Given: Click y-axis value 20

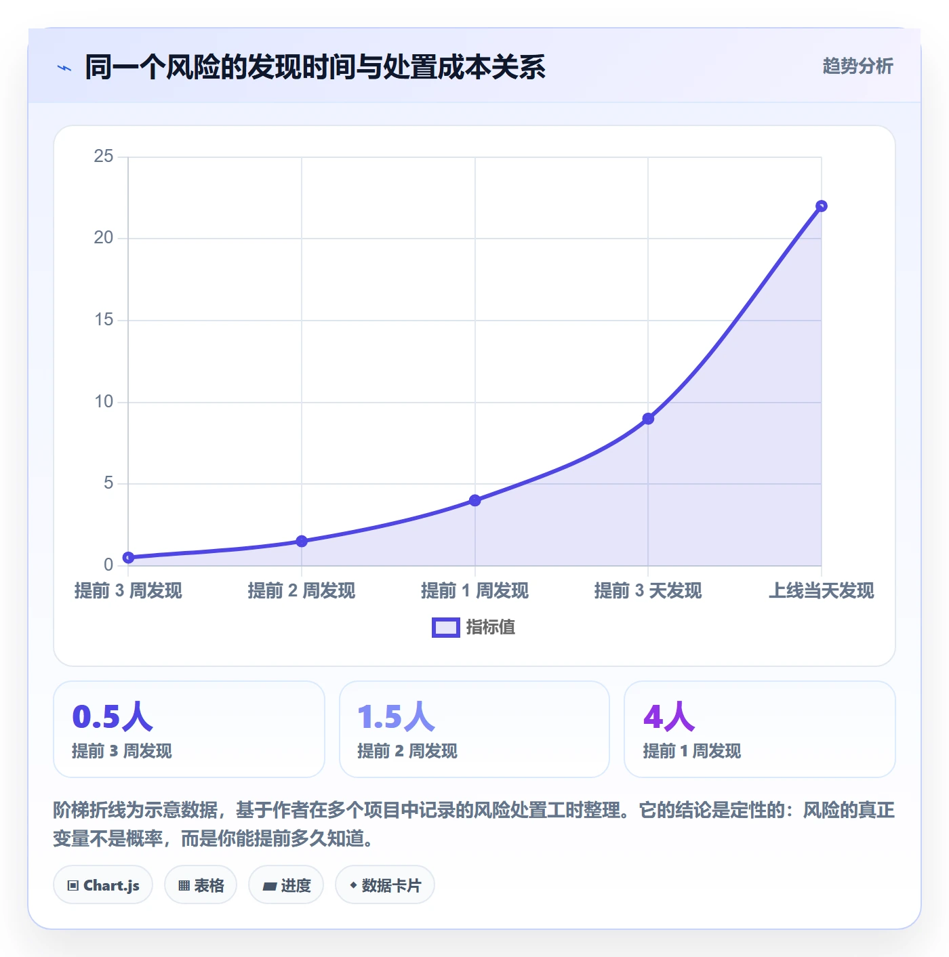Looking at the screenshot, I should pyautogui.click(x=104, y=238).
